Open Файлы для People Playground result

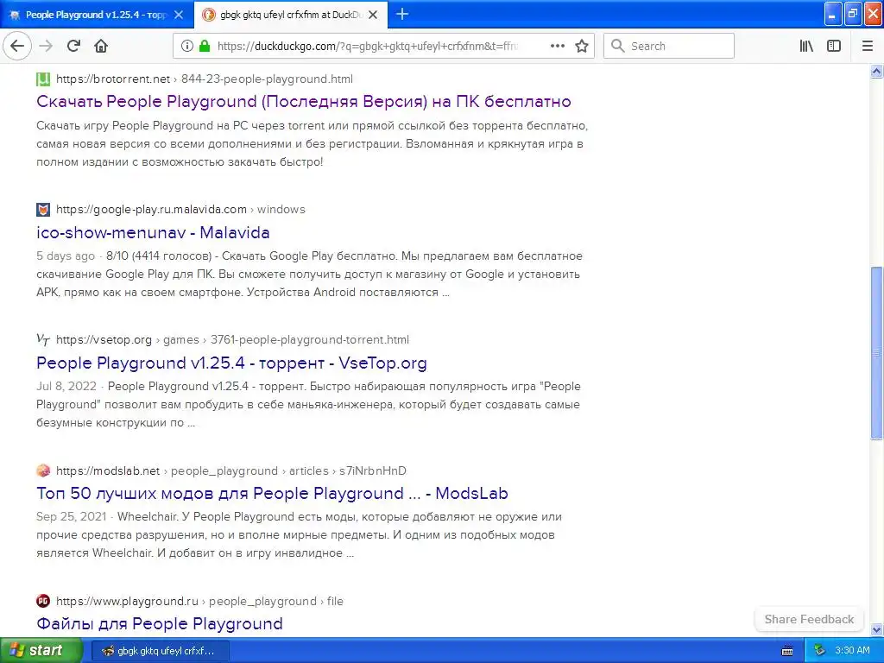pyautogui.click(x=160, y=623)
